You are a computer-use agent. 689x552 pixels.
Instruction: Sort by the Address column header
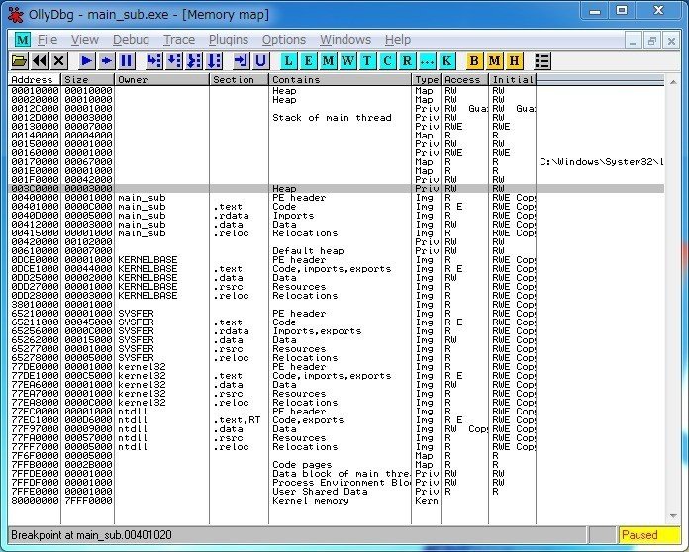pos(35,80)
